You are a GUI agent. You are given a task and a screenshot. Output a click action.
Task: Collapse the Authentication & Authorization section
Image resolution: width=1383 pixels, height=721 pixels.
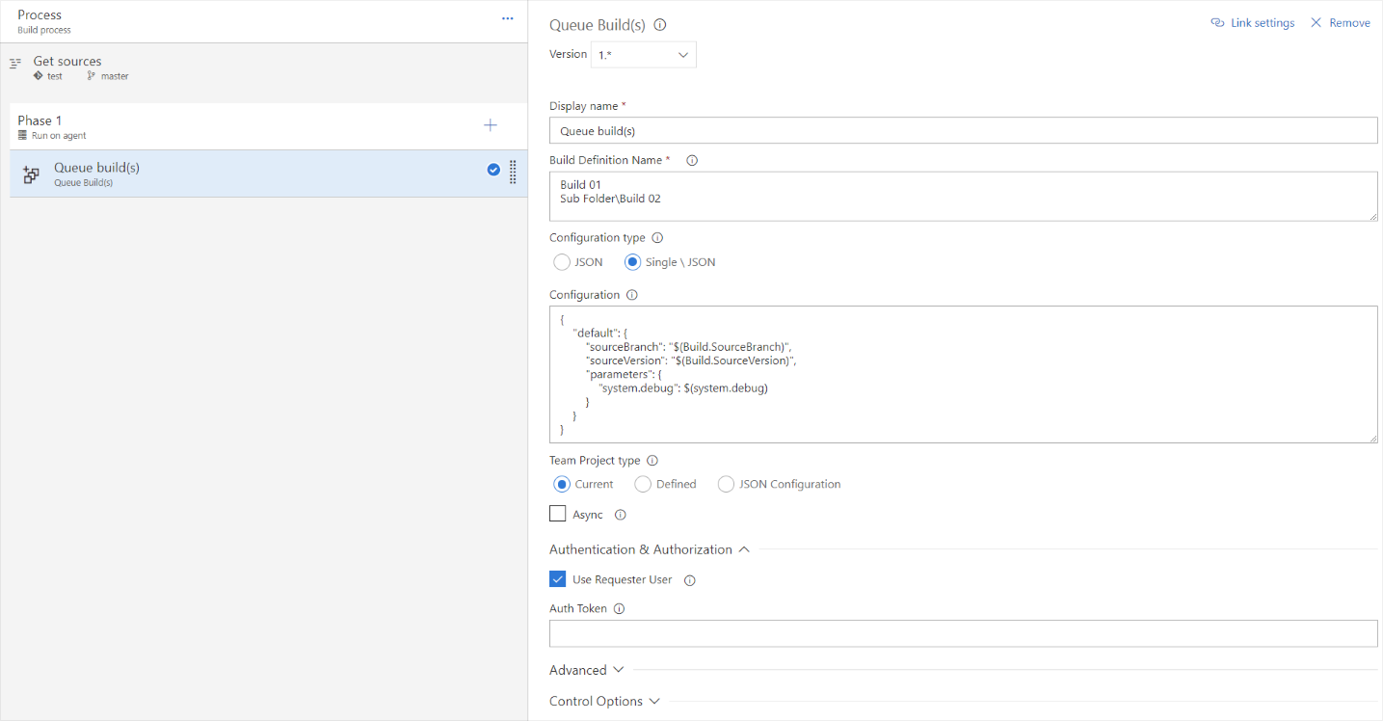743,548
